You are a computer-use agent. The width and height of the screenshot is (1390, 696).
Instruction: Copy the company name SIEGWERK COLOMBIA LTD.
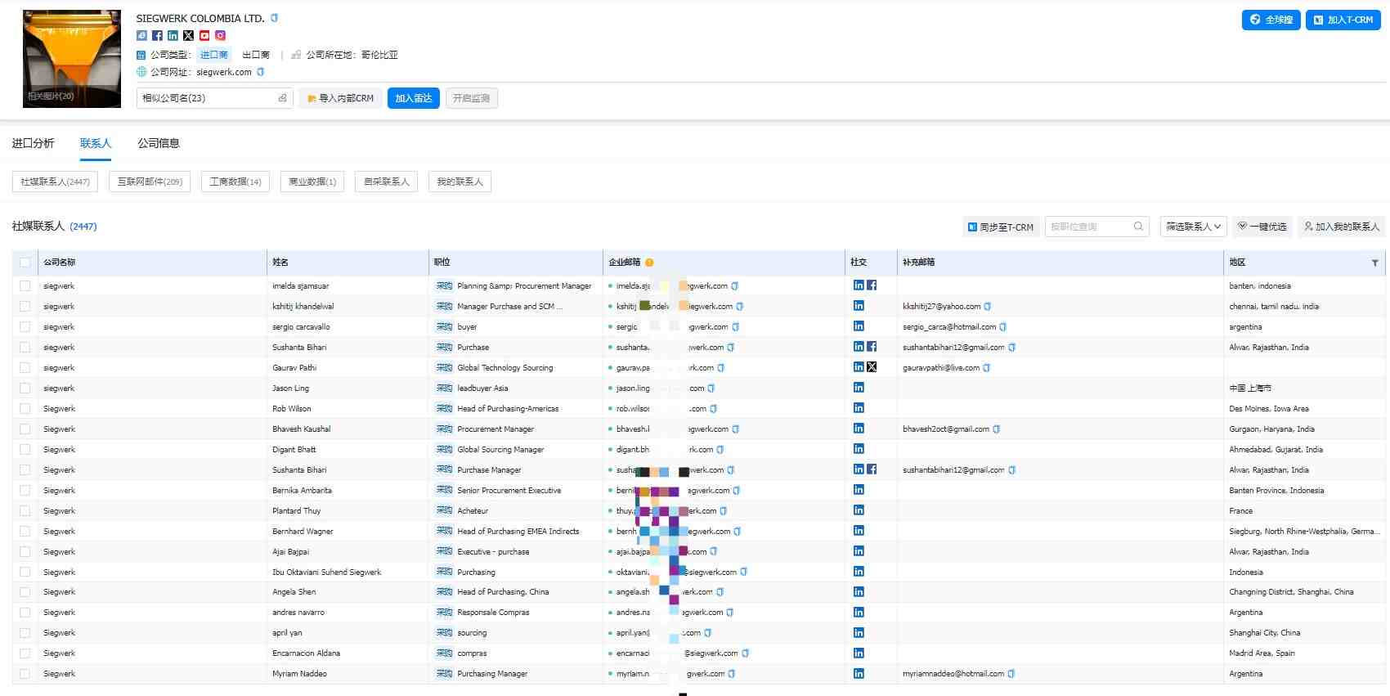point(274,18)
